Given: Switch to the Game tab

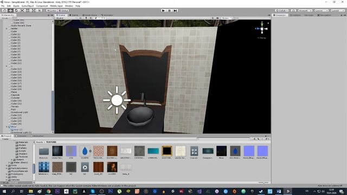Looking at the screenshot, I should [74, 15].
